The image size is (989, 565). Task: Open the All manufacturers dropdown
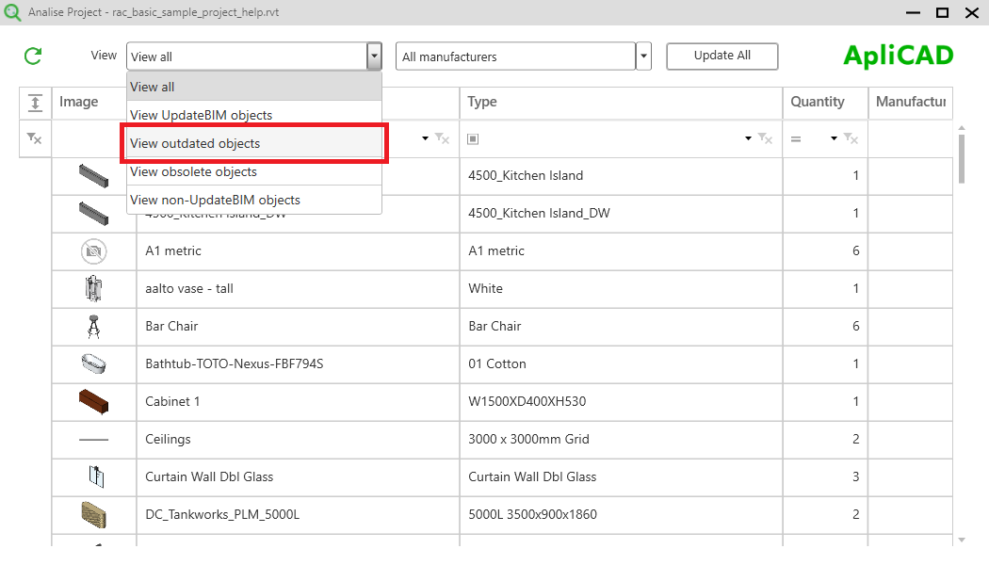click(642, 56)
